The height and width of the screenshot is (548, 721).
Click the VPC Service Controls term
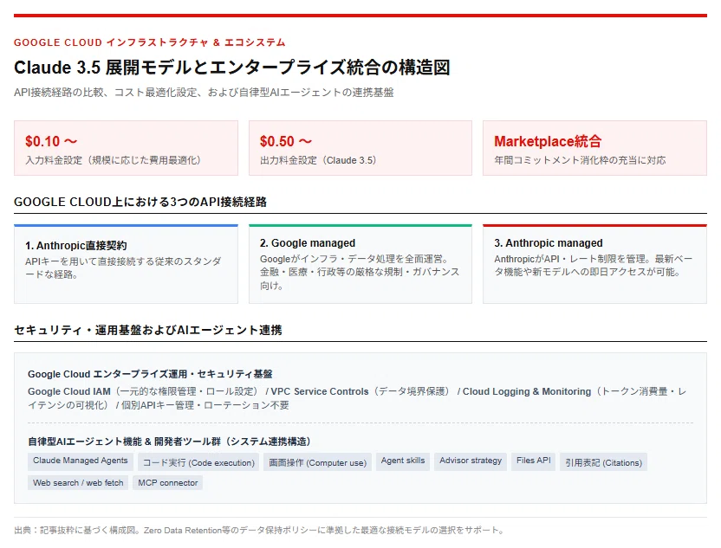(320, 391)
